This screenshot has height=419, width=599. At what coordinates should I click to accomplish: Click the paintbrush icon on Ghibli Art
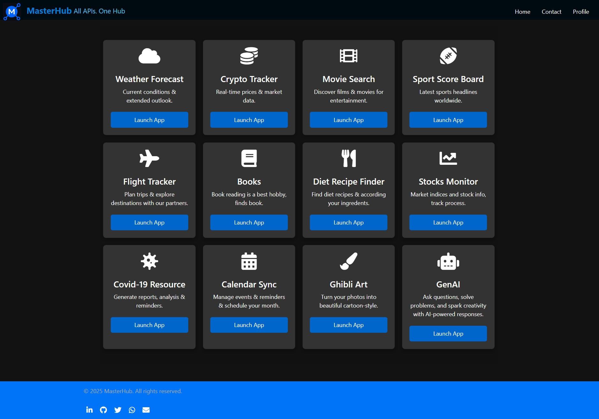(348, 261)
